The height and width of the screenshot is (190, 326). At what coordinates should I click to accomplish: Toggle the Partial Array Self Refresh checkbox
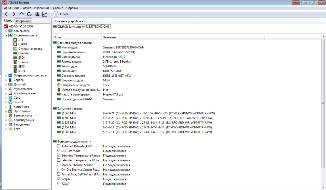[x=59, y=174]
